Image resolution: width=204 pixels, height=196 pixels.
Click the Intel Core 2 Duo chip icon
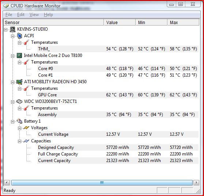pyautogui.click(x=19, y=55)
